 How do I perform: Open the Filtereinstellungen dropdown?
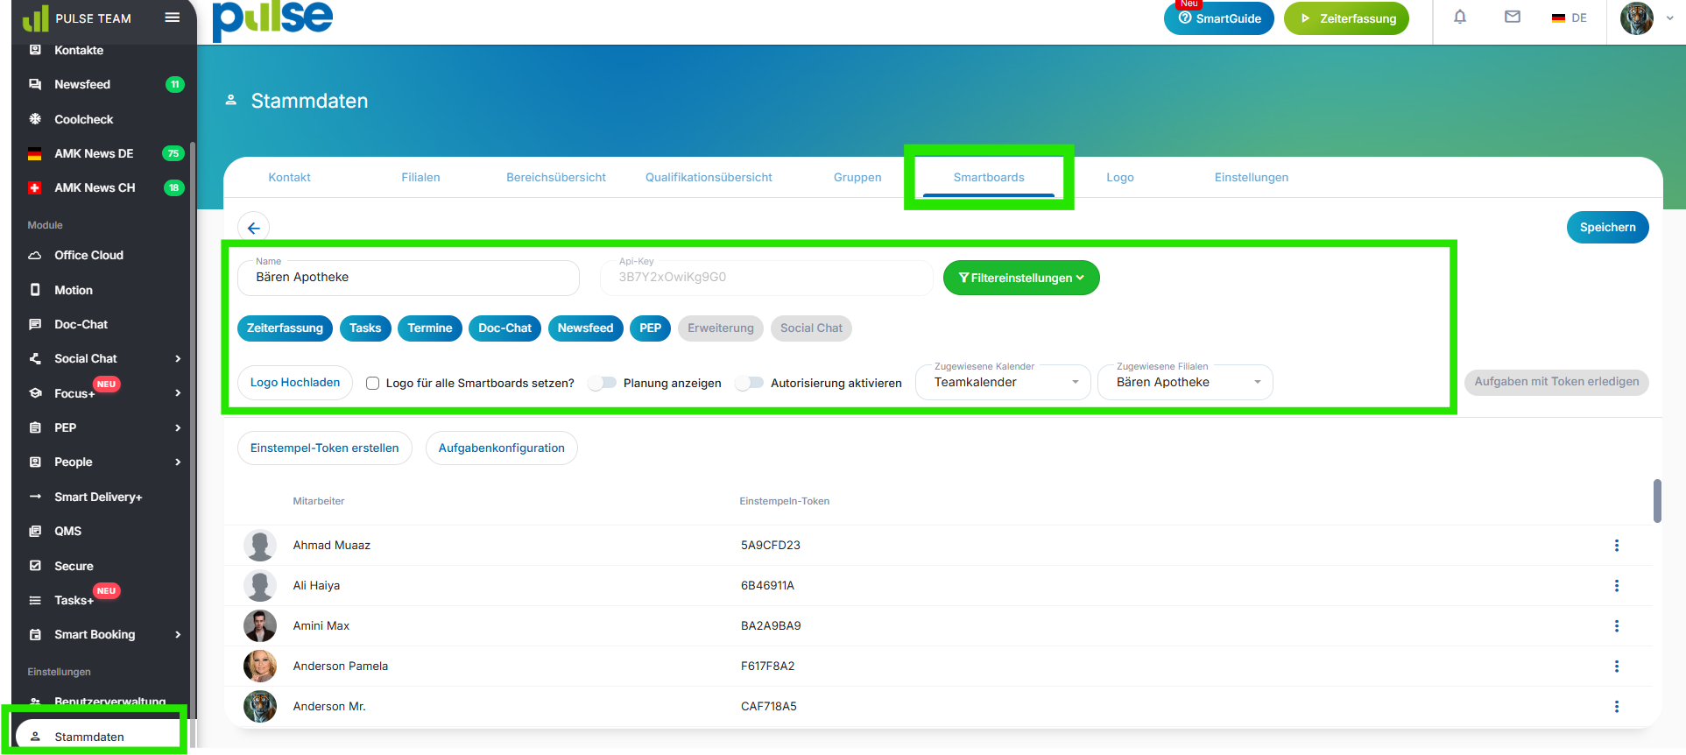(x=1021, y=278)
